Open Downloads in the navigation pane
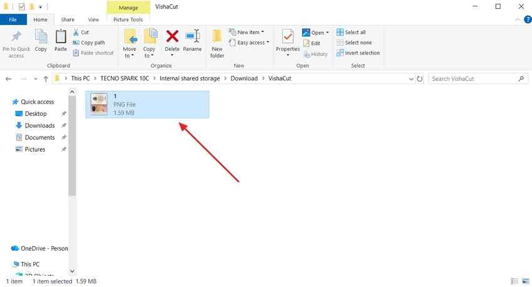Viewport: 532px width, 287px height. coord(35,126)
